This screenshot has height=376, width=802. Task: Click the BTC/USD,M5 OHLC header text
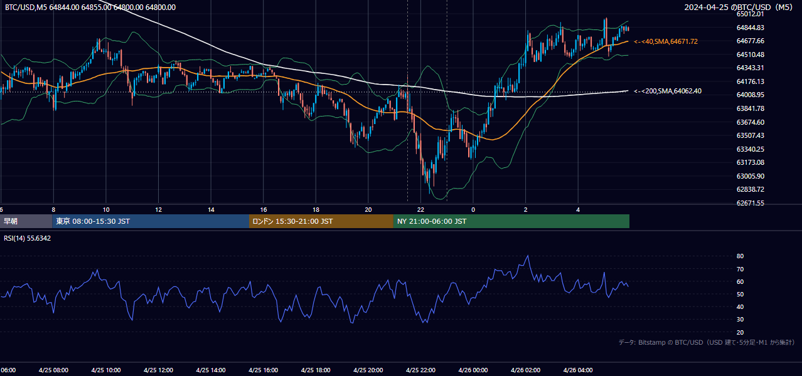click(90, 8)
